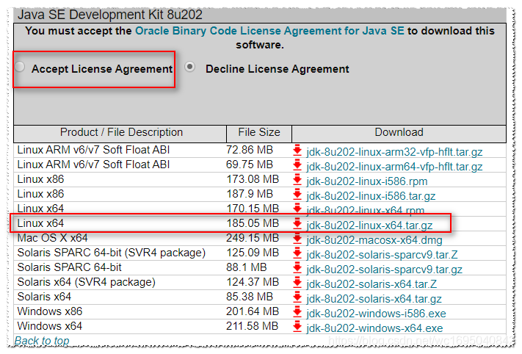
Task: Select the 173.08 MB file size cell
Action: point(253,179)
